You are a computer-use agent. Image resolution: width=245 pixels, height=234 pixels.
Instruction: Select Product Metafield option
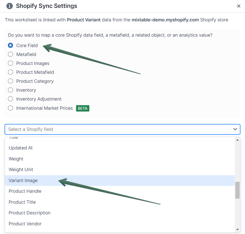[x=10, y=72]
